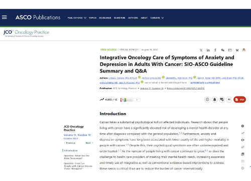The image size is (251, 181).
Task: Open the Subscribe menu item
Action: [119, 18]
